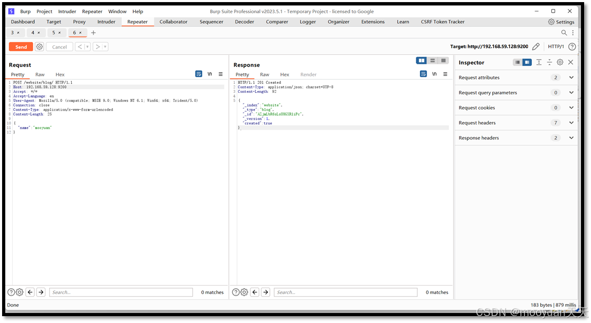Switch to the Decoder tab

pyautogui.click(x=245, y=22)
